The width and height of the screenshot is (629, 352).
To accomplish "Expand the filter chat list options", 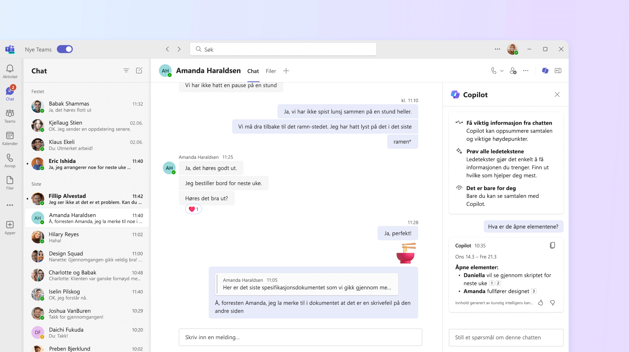I will coord(126,70).
